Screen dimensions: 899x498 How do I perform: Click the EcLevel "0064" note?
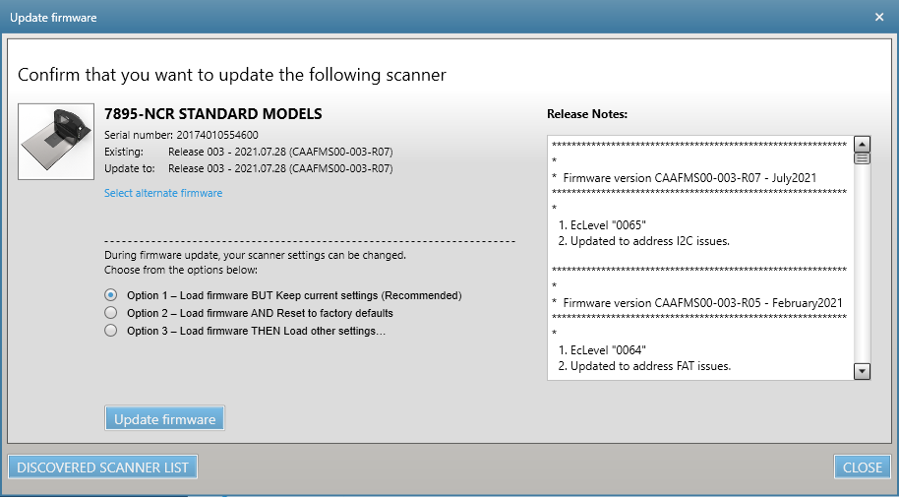pyautogui.click(x=603, y=350)
